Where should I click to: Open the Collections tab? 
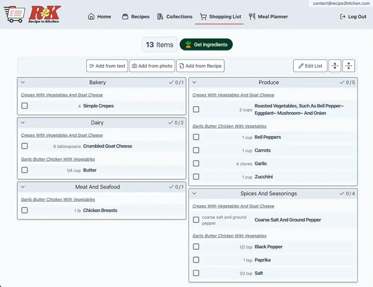coord(175,17)
